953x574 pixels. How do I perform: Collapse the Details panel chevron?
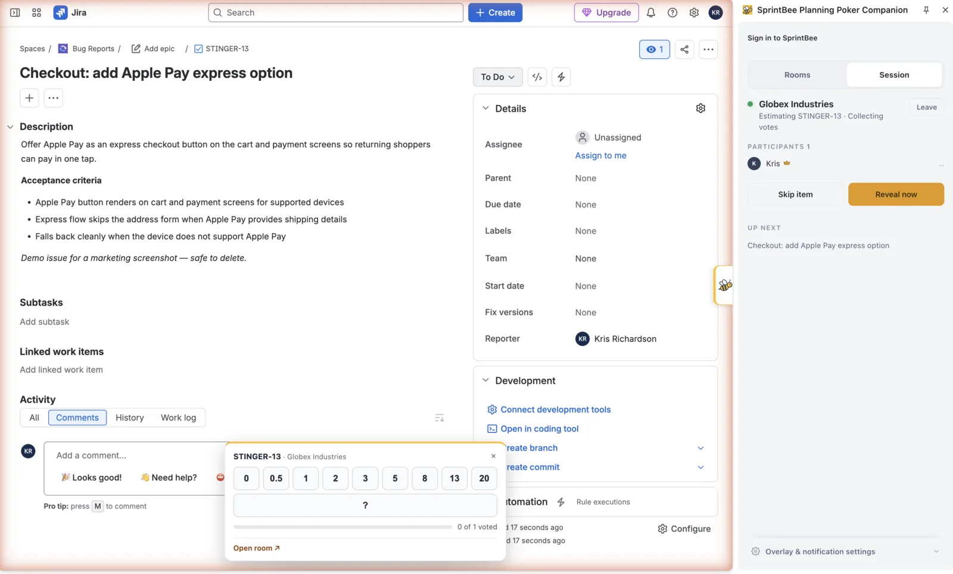485,108
